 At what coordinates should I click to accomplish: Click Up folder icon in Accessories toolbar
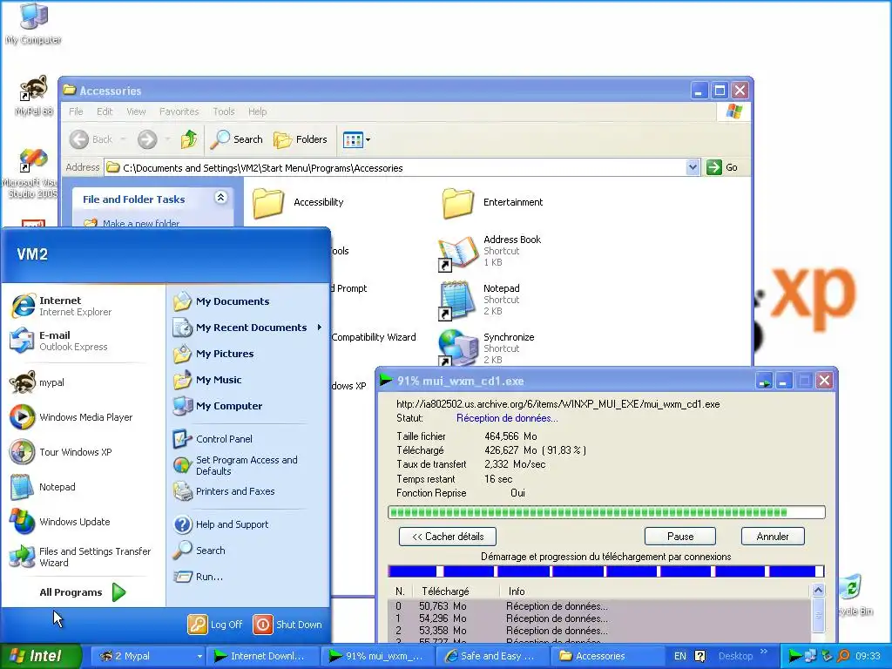[189, 139]
